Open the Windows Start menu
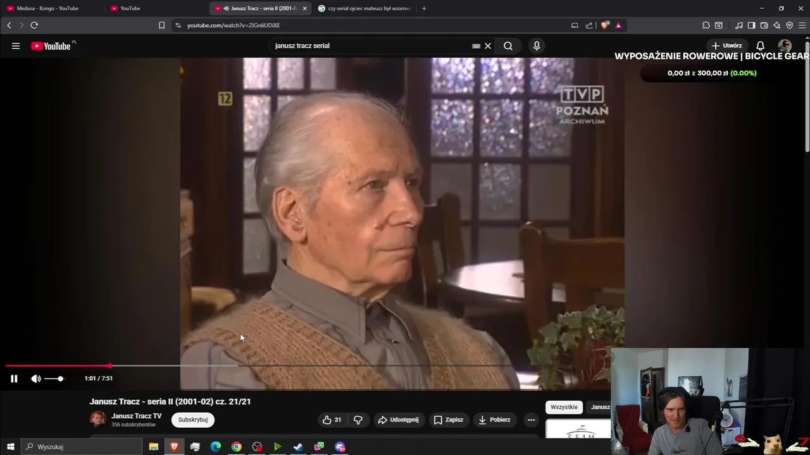The image size is (810, 455). [10, 447]
